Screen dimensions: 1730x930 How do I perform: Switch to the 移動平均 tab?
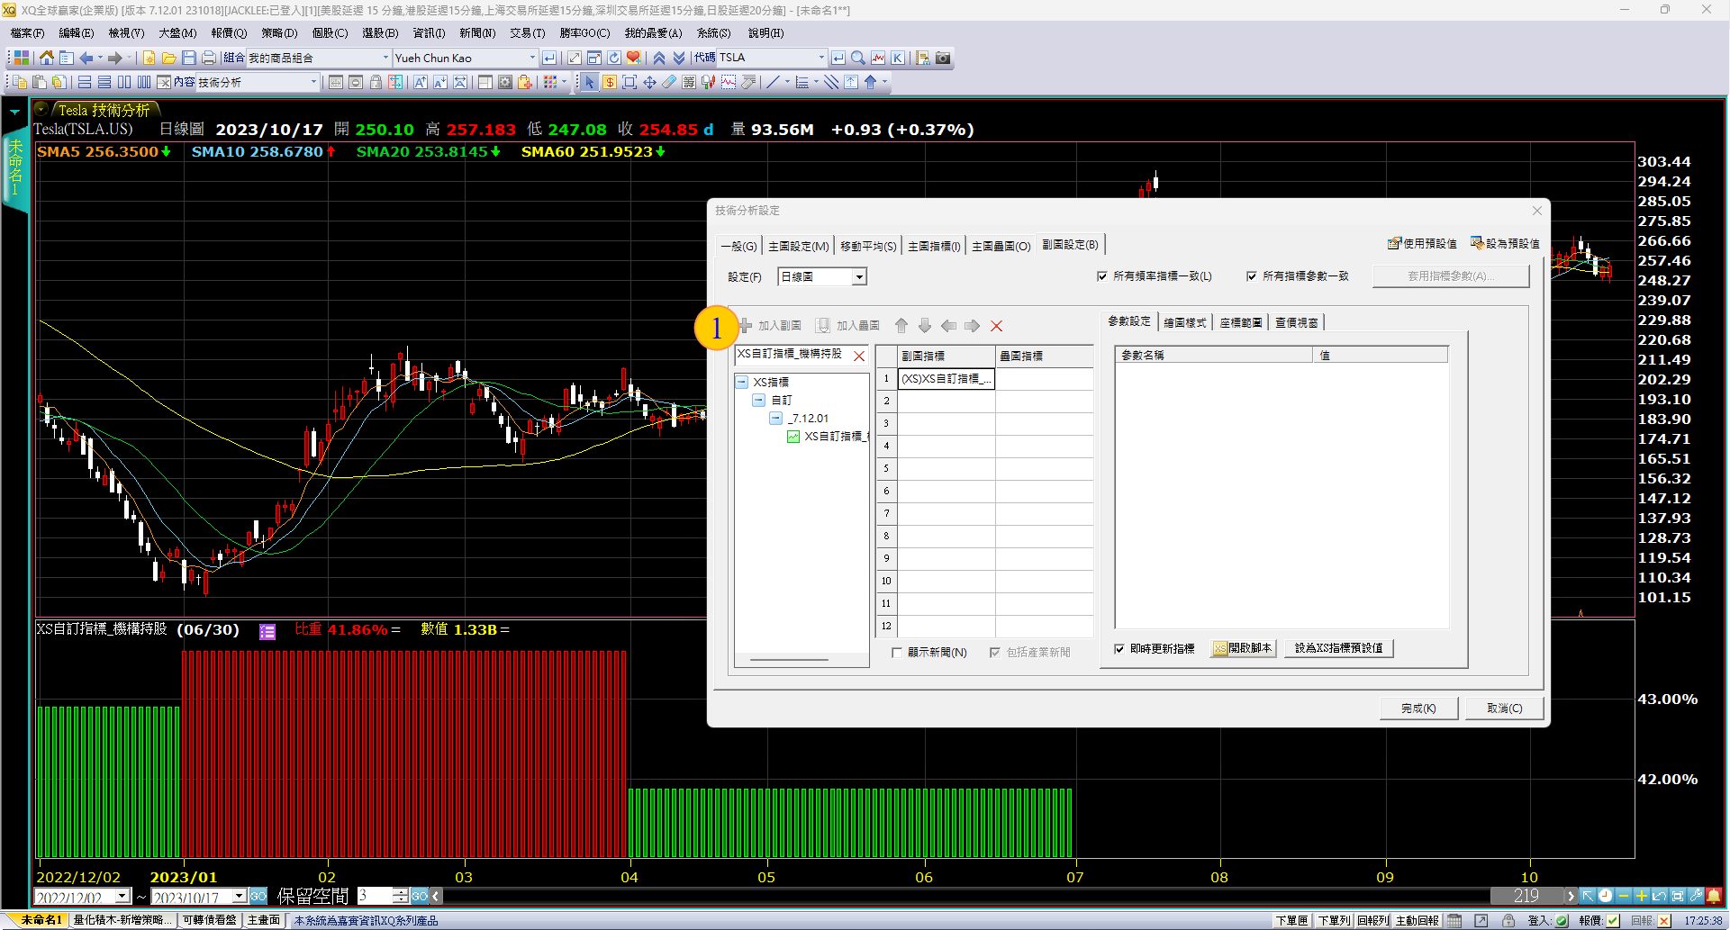coord(867,246)
